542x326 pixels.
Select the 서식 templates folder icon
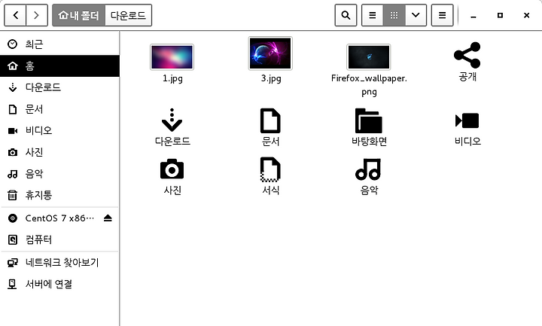coord(270,169)
